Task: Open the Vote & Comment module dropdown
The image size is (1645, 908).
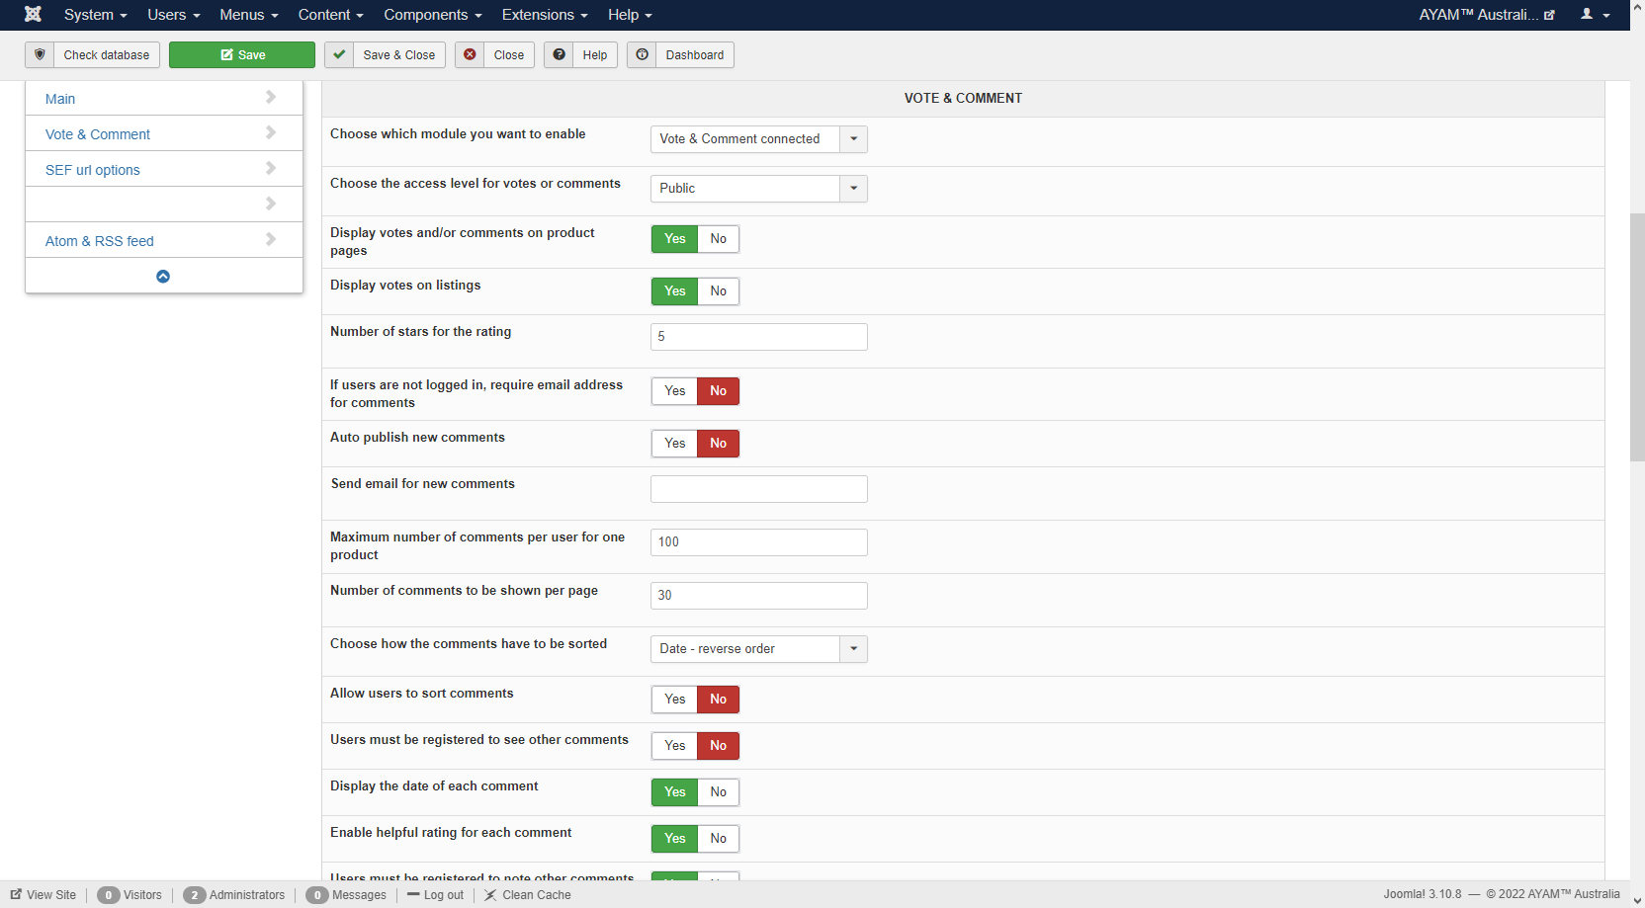Action: pyautogui.click(x=759, y=139)
